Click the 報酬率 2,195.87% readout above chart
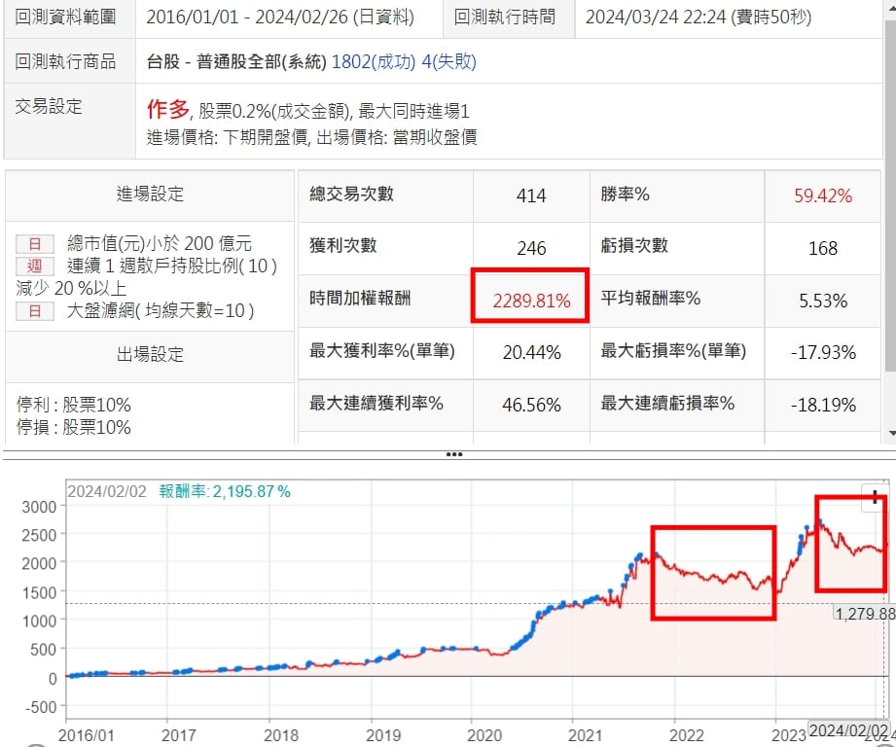This screenshot has width=896, height=747. pos(224,491)
